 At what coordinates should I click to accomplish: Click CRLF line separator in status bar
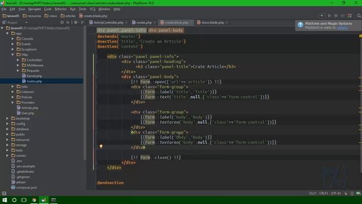(x=324, y=193)
